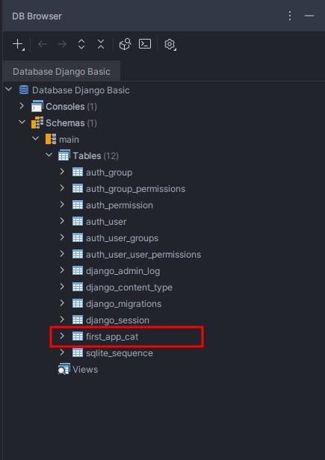Collapse the Tables node chevron
The width and height of the screenshot is (325, 460).
point(49,155)
